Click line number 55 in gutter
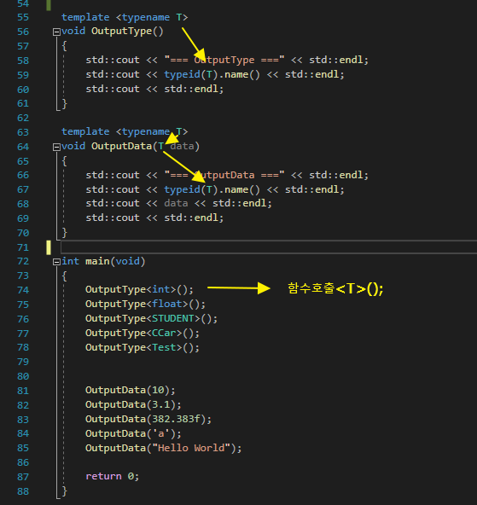477x505 pixels. point(23,17)
